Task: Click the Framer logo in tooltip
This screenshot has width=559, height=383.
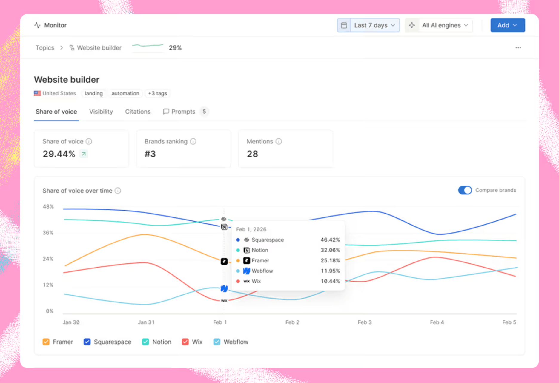Action: [x=247, y=260]
